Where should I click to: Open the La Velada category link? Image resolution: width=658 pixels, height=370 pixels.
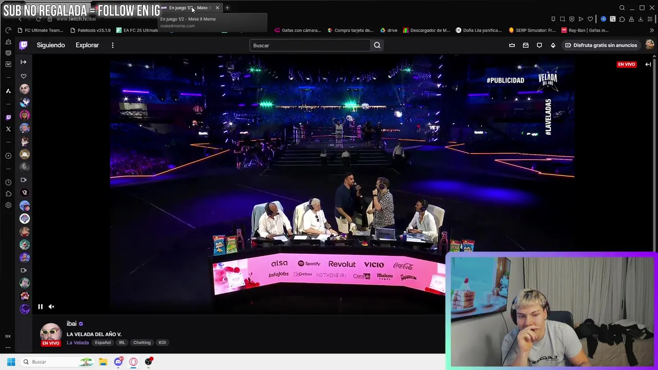click(x=78, y=343)
